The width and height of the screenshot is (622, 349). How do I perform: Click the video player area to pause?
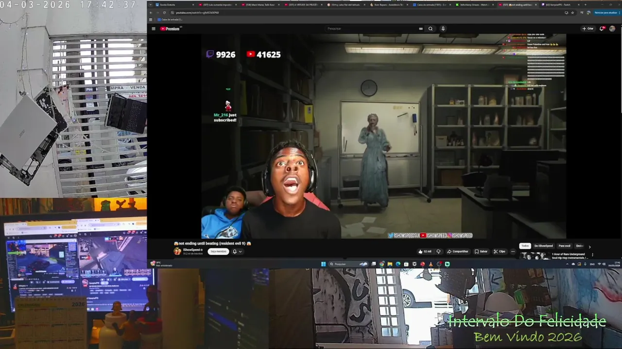pyautogui.click(x=383, y=136)
